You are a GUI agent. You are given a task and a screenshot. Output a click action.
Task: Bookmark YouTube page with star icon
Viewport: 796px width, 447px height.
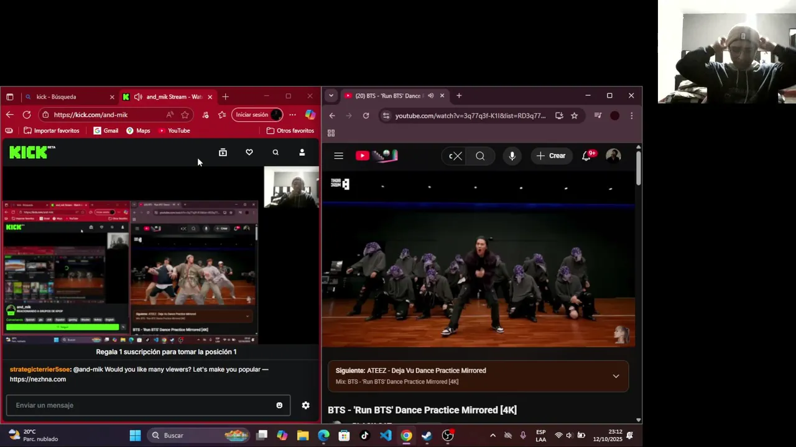click(574, 115)
